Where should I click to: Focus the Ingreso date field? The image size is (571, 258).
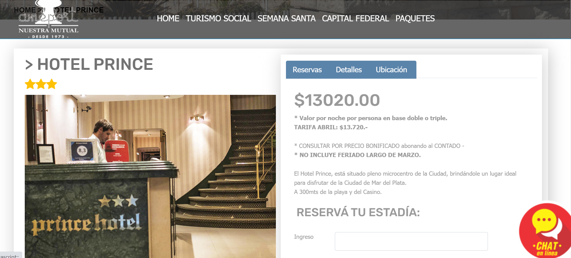pos(411,241)
